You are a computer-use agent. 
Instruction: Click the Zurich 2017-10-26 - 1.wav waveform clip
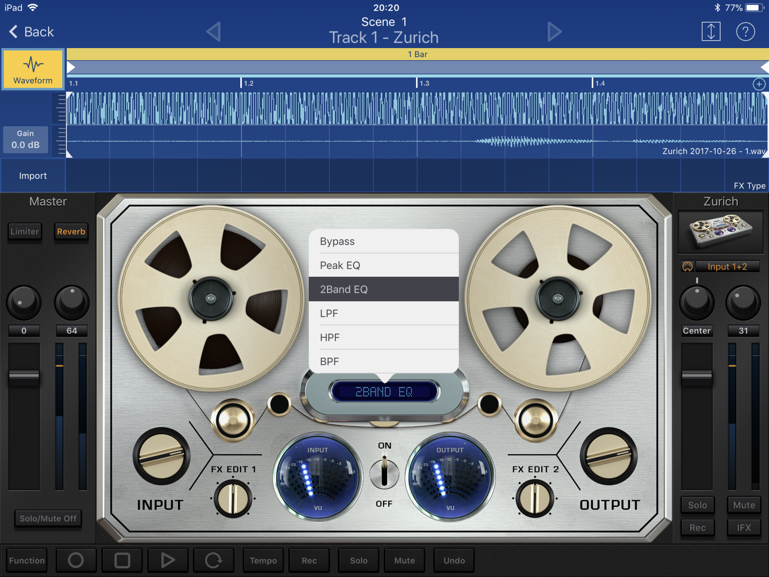pyautogui.click(x=417, y=125)
